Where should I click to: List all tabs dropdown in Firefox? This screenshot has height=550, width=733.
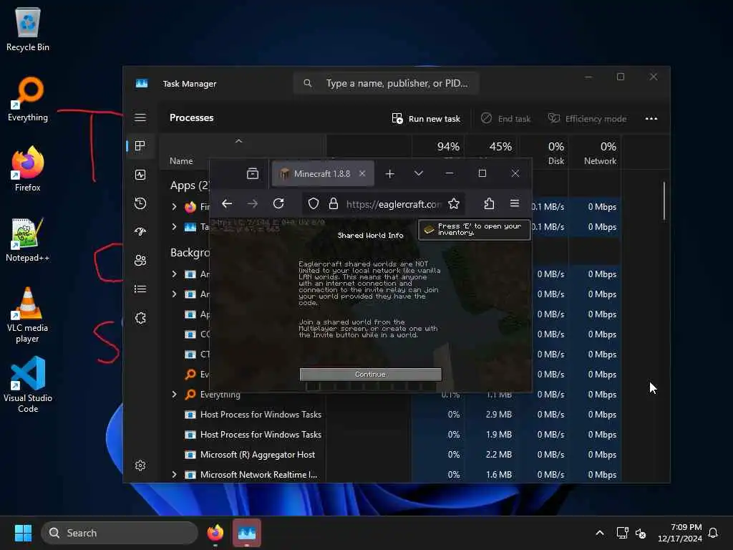coord(418,173)
